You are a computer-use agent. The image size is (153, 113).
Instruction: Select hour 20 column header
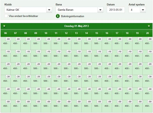pyautogui.click(x=147, y=33)
